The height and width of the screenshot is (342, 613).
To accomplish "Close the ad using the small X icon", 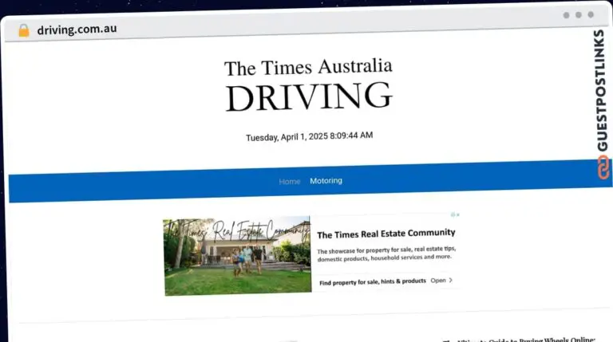I will 458,214.
